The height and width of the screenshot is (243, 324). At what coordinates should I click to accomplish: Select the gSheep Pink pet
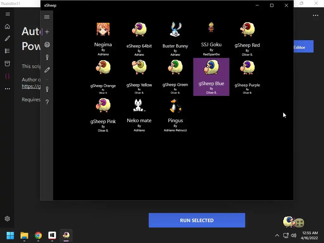[103, 115]
